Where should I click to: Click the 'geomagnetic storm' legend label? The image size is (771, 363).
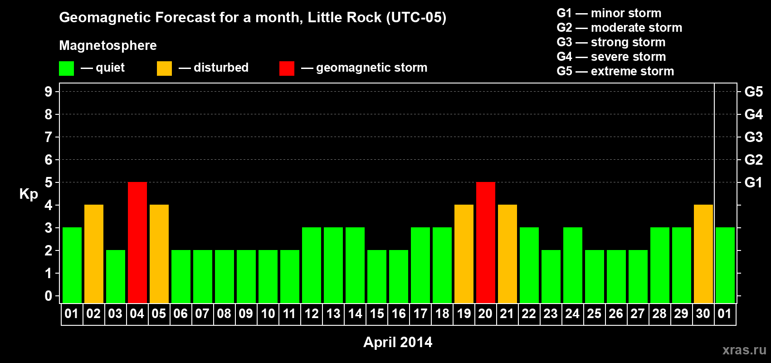(372, 68)
